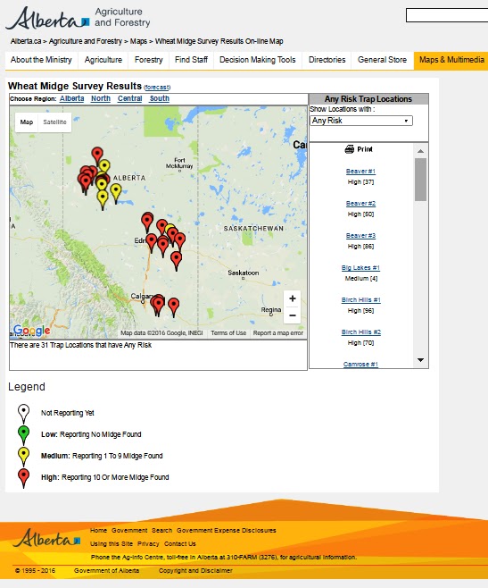Click the scroll down arrow of locations list
This screenshot has width=488, height=588.
coord(420,360)
